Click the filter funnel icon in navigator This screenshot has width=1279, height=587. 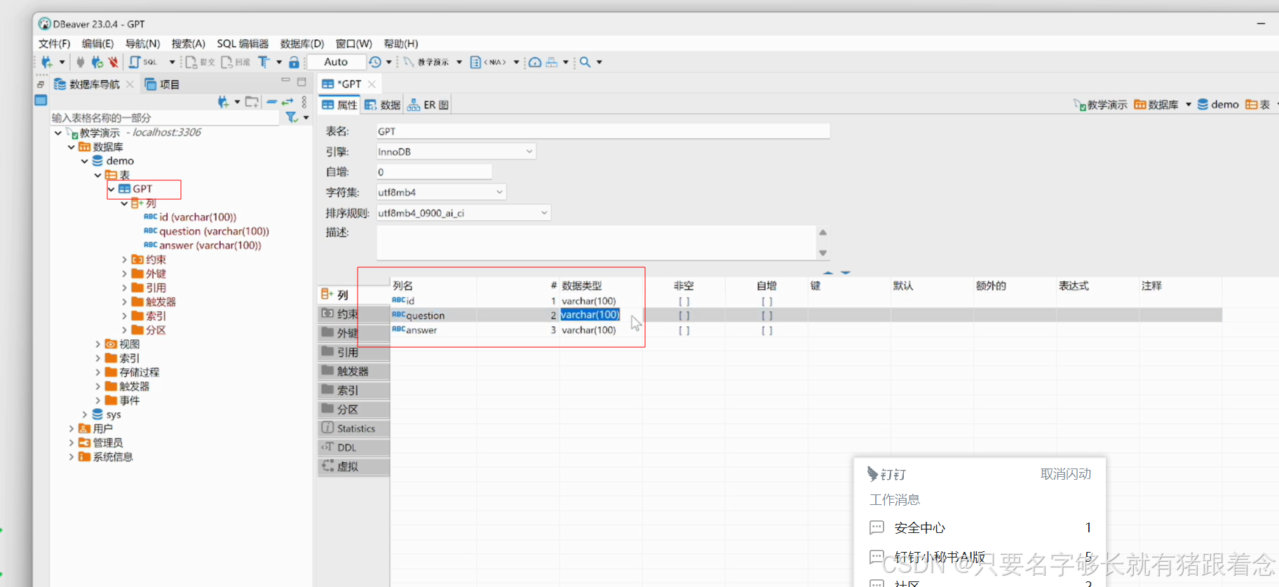tap(292, 117)
